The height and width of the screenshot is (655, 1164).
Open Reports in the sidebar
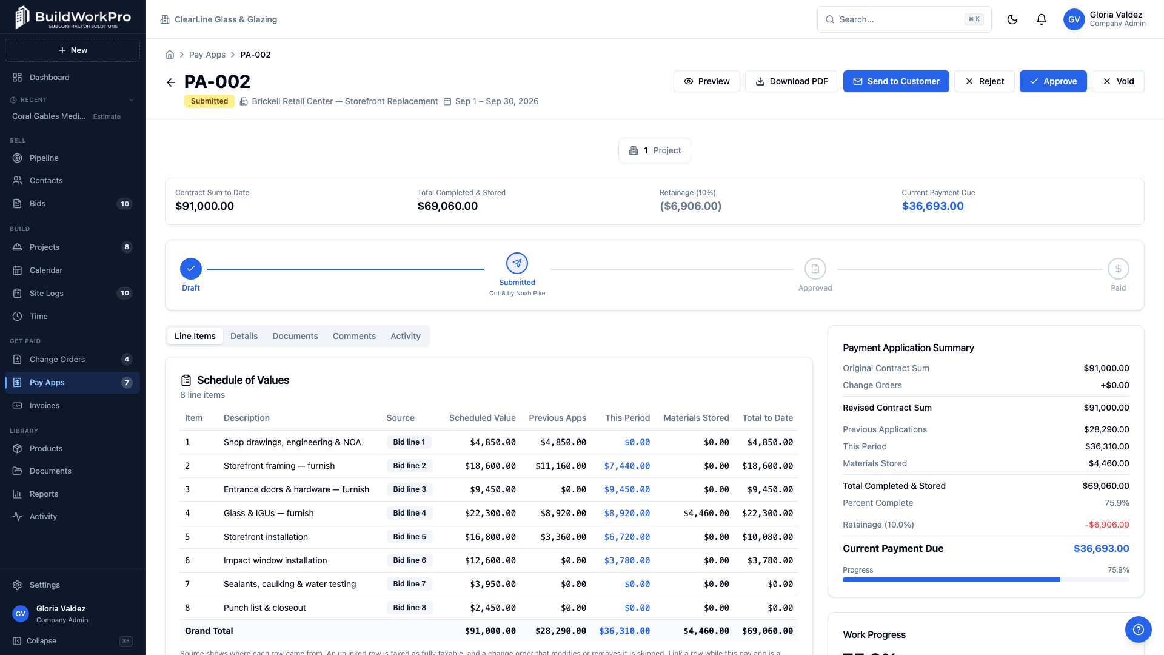point(72,494)
